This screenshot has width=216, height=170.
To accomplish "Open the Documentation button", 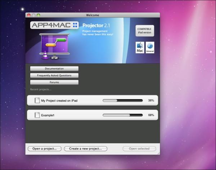I will [x=54, y=69].
